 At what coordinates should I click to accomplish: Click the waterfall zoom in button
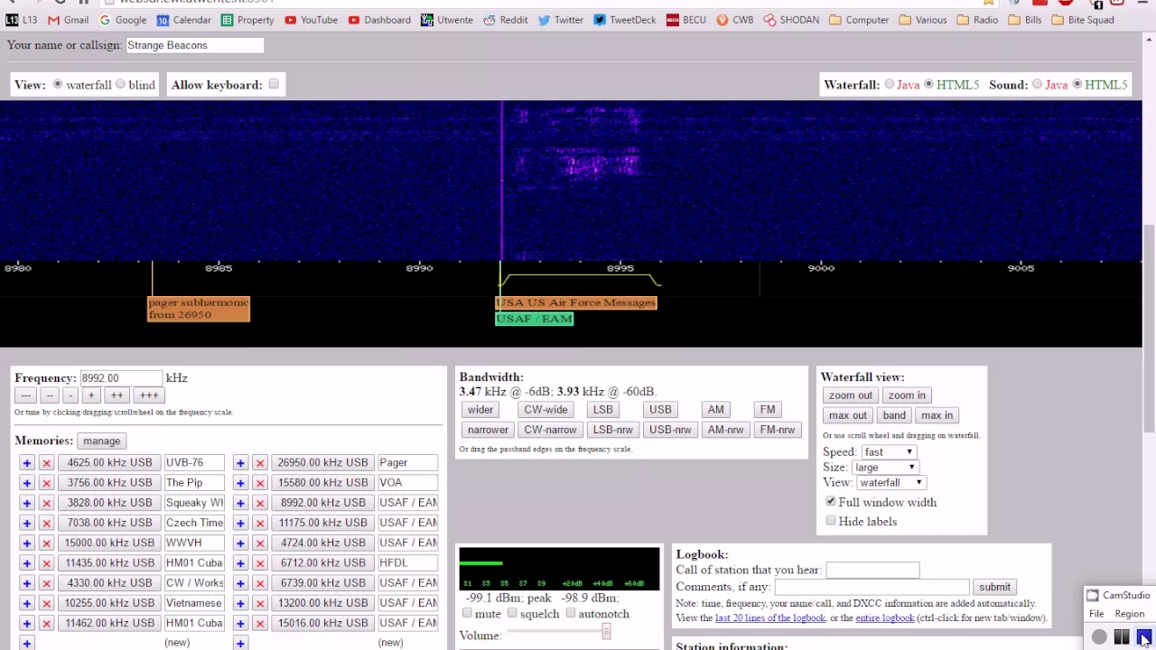[x=907, y=395]
